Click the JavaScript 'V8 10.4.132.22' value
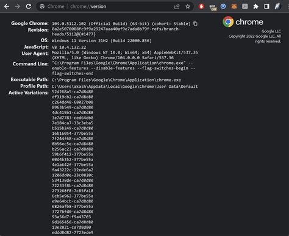Image resolution: width=289 pixels, height=236 pixels. (69, 47)
